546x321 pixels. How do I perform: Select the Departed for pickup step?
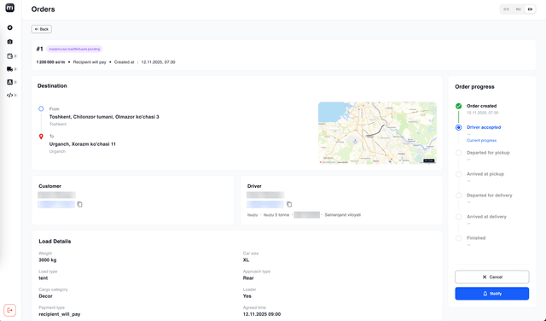[x=488, y=153]
